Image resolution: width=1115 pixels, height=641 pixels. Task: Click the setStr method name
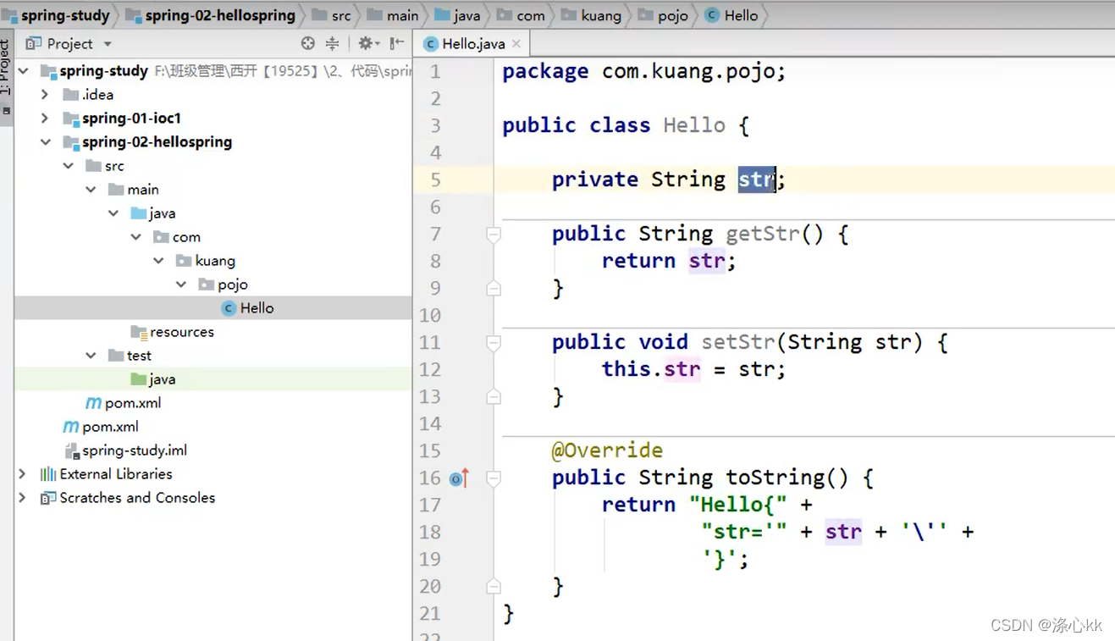(x=738, y=342)
